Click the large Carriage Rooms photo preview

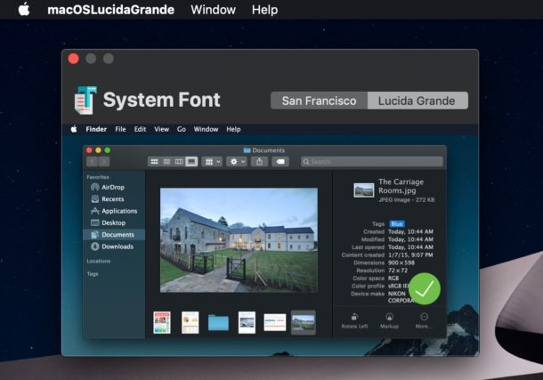tap(239, 240)
